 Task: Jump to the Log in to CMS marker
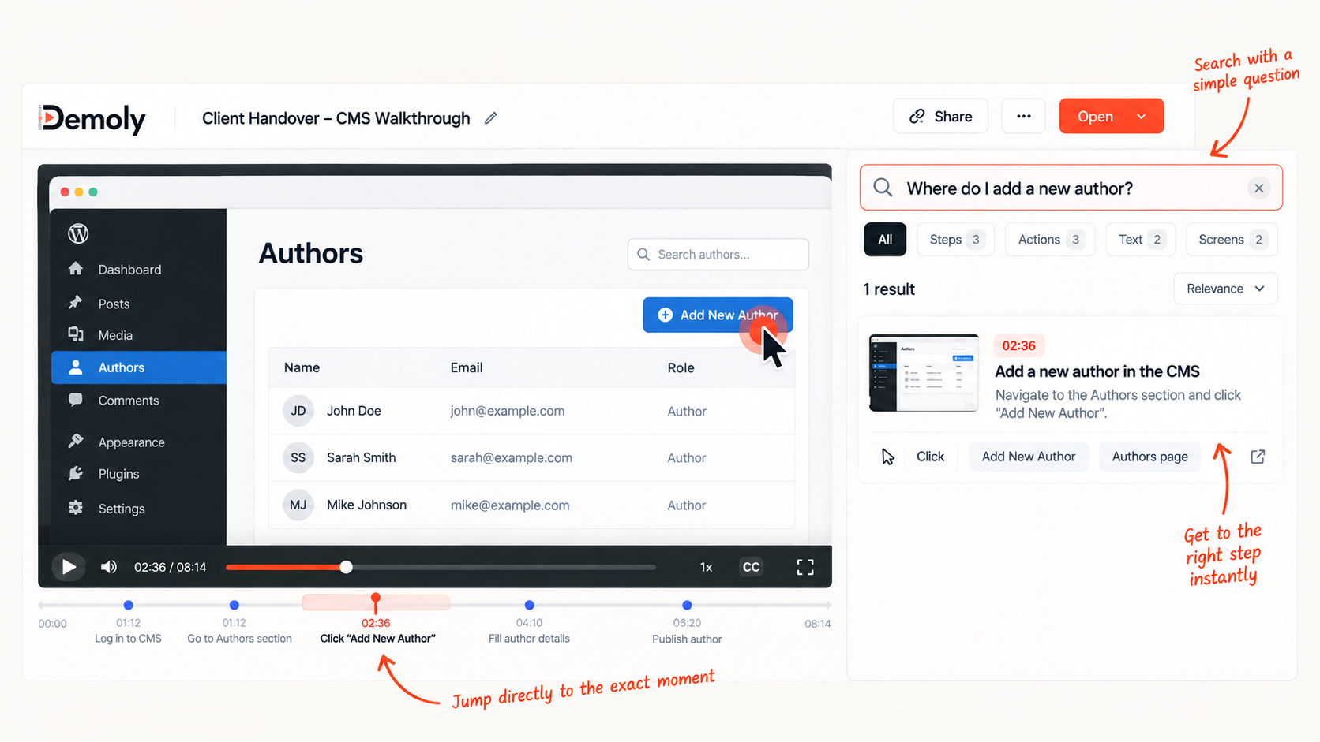pos(128,605)
